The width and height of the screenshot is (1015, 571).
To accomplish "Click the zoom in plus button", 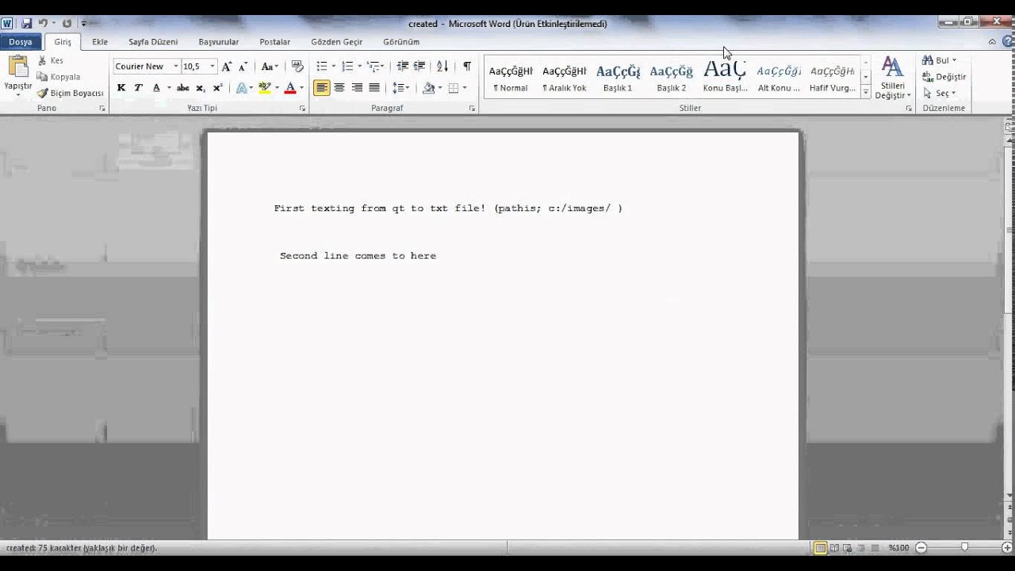I will point(1006,547).
